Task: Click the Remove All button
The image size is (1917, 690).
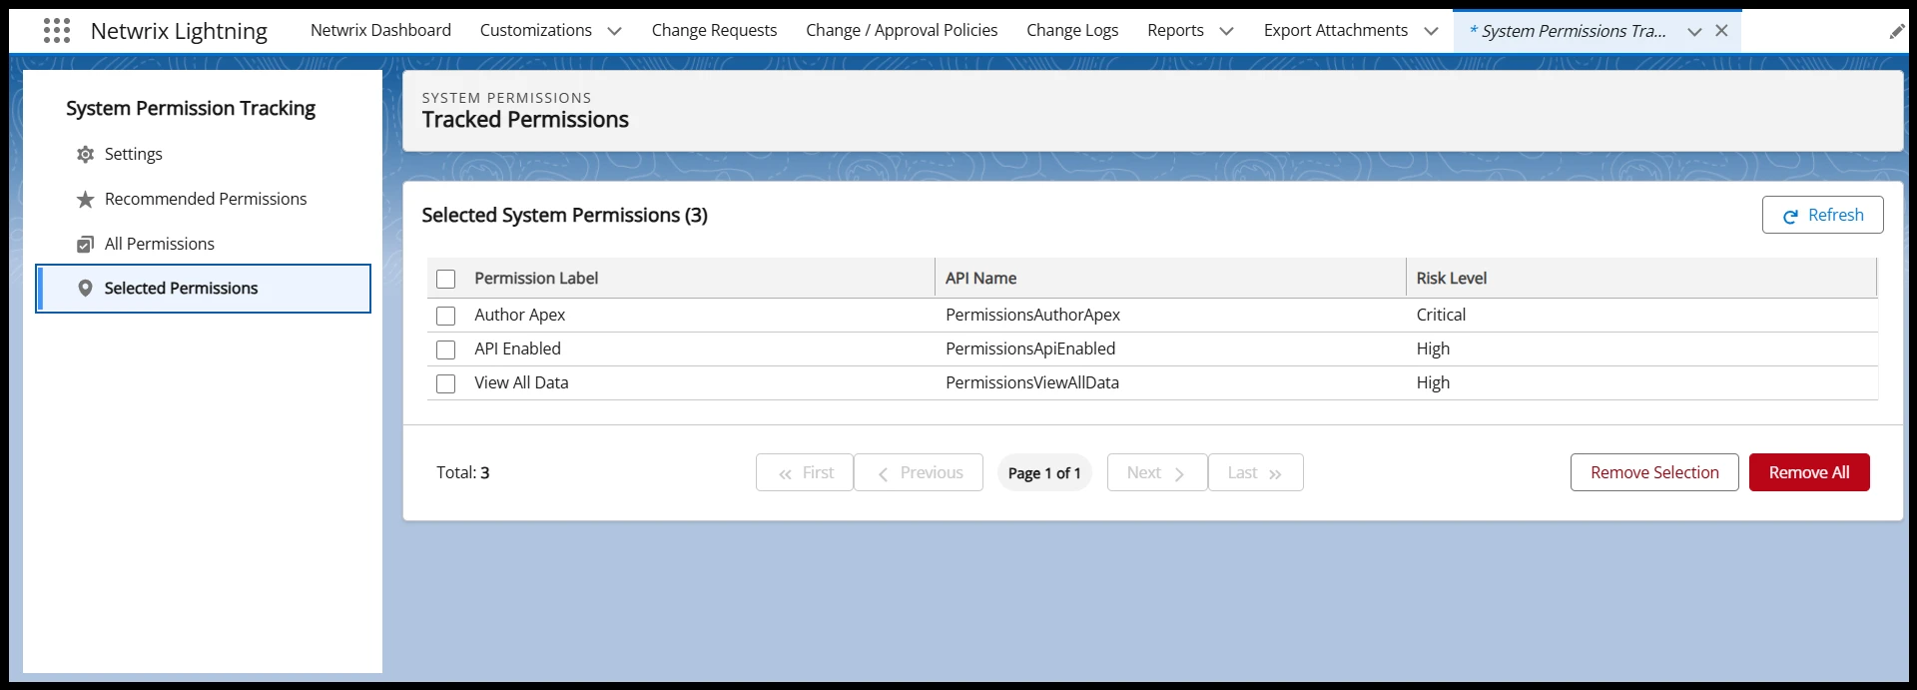Action: point(1809,472)
